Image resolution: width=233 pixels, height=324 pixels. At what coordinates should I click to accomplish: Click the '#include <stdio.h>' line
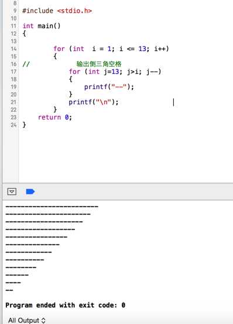tap(57, 11)
